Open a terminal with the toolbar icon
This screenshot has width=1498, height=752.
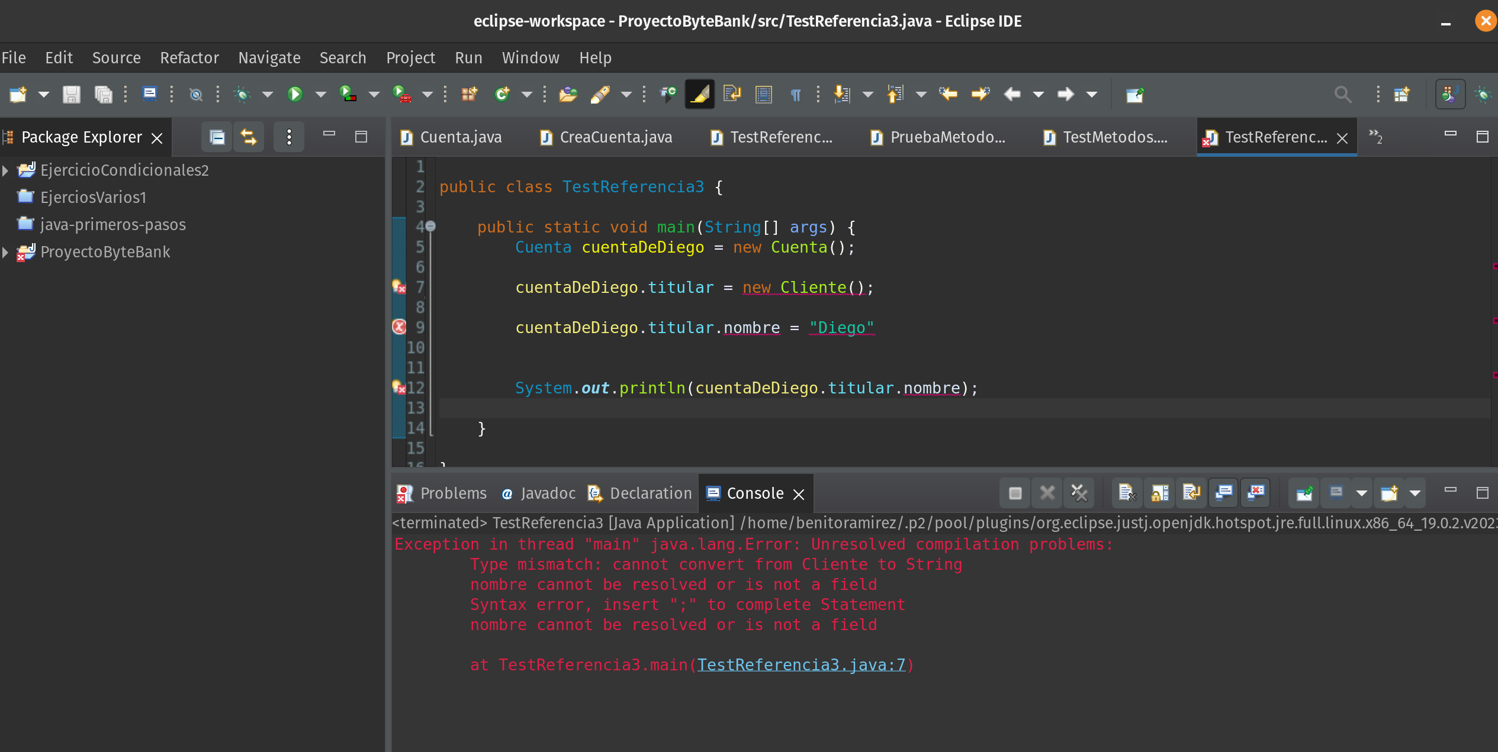tap(149, 94)
